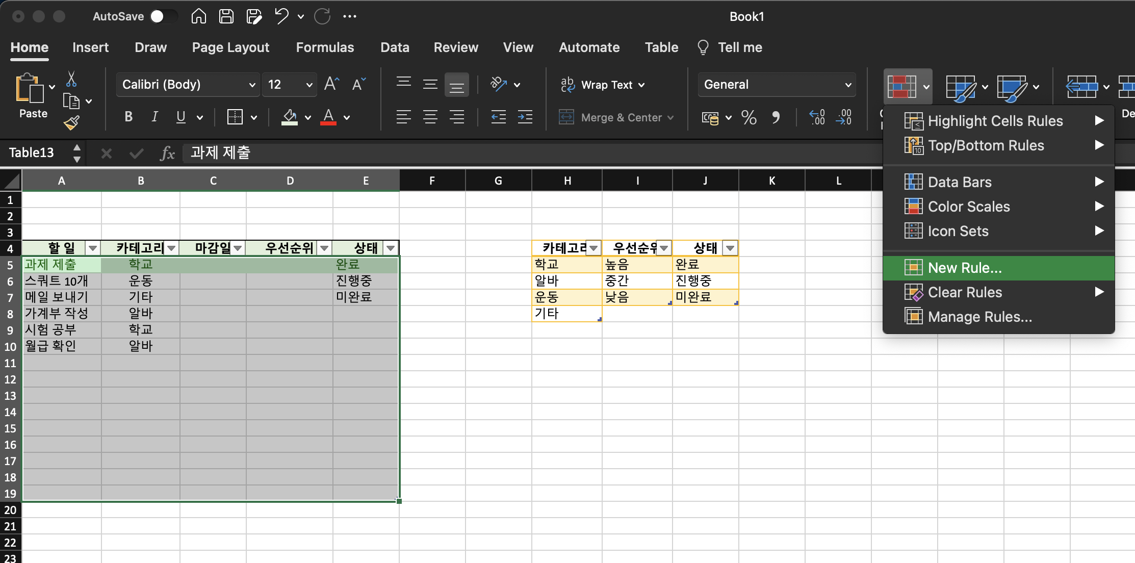
Task: Click the Cut scissors icon
Action: click(x=71, y=79)
